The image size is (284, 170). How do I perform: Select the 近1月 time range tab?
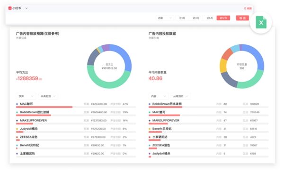pos(182,18)
